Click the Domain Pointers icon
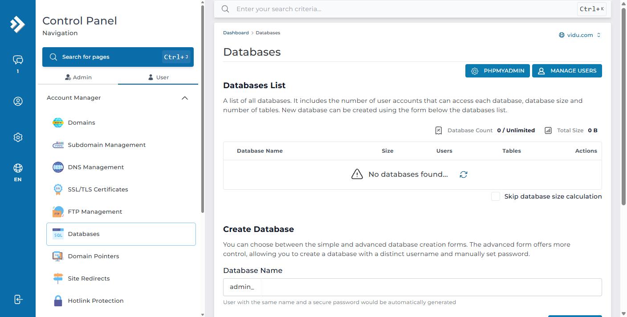Image resolution: width=627 pixels, height=317 pixels. [58, 256]
